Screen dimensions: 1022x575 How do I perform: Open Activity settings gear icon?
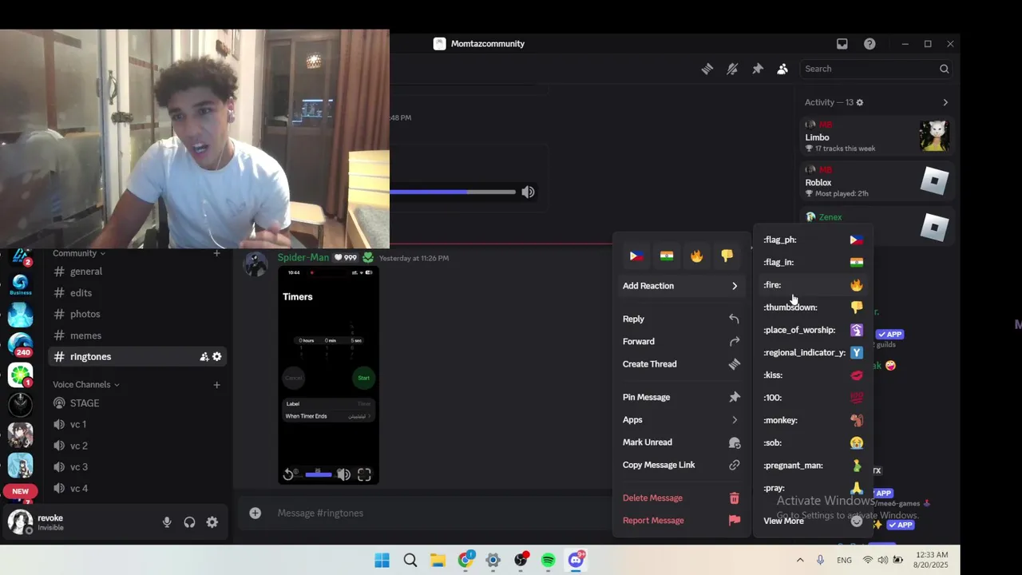pyautogui.click(x=860, y=102)
